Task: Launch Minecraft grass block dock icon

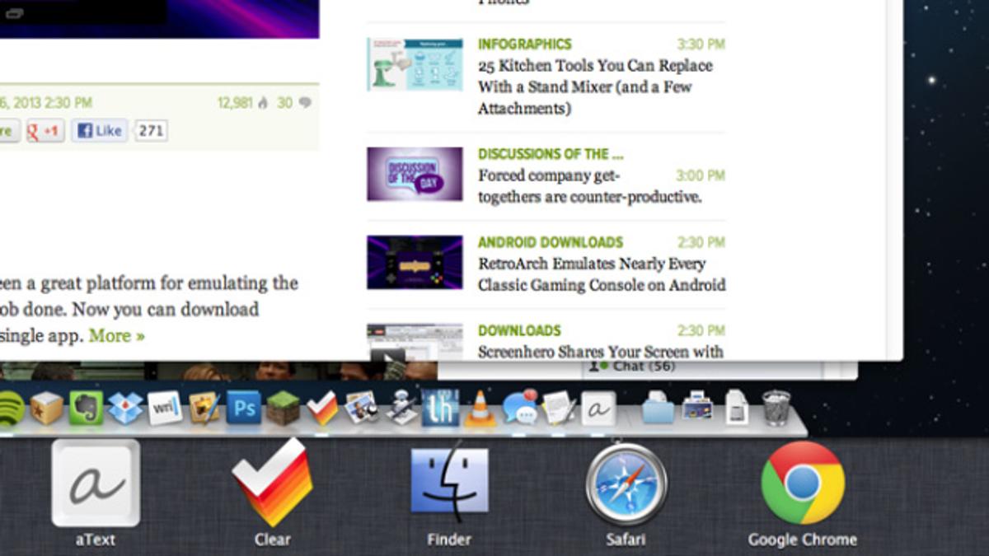Action: 283,408
